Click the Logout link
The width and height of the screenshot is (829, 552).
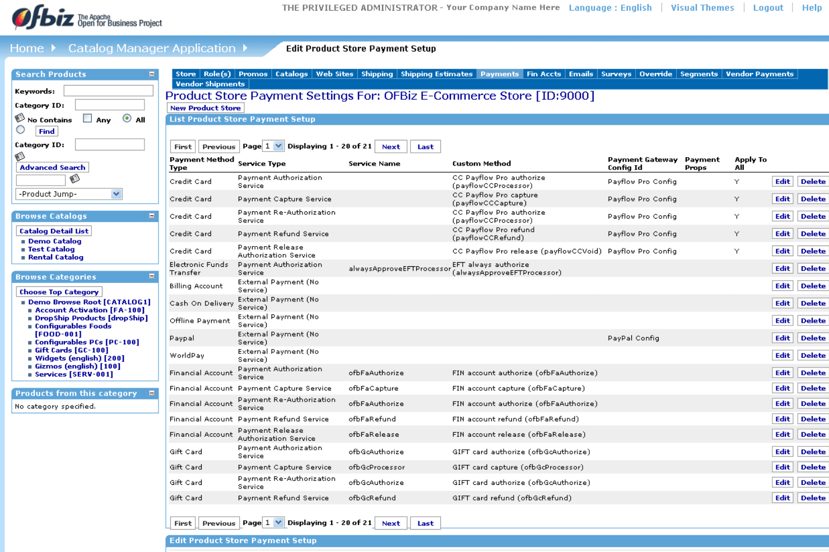pyautogui.click(x=768, y=8)
